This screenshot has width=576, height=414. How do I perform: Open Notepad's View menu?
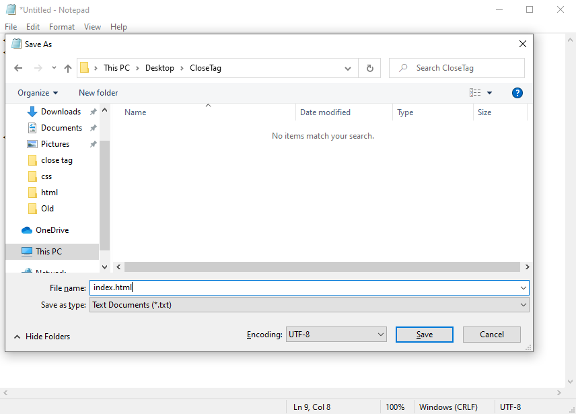click(92, 27)
